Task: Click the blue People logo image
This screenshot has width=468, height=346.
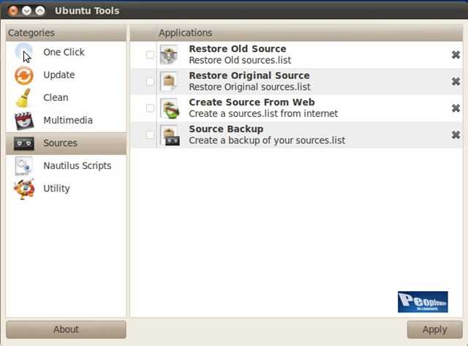Action: (x=423, y=302)
